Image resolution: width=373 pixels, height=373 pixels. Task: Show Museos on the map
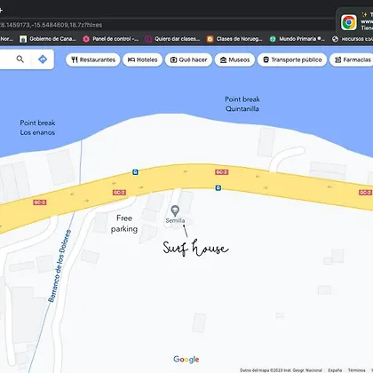click(x=234, y=60)
